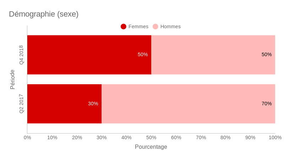The width and height of the screenshot is (284, 159).
Task: Toggle the Hommes legend label
Action: coord(170,26)
